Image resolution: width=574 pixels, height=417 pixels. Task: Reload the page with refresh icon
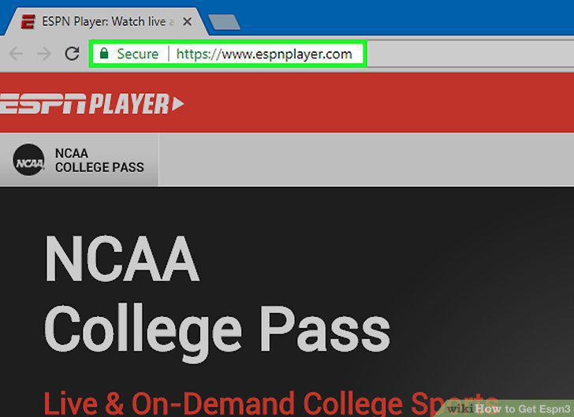click(72, 54)
